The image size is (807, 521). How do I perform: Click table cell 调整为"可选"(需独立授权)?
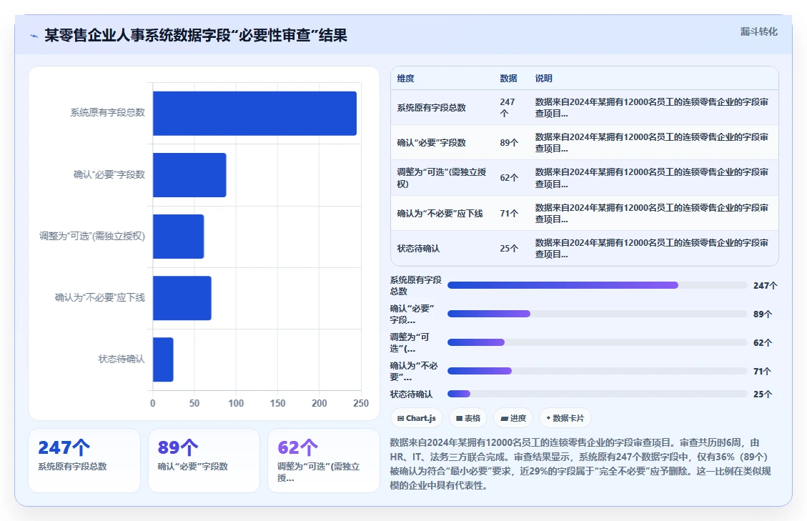click(x=442, y=178)
